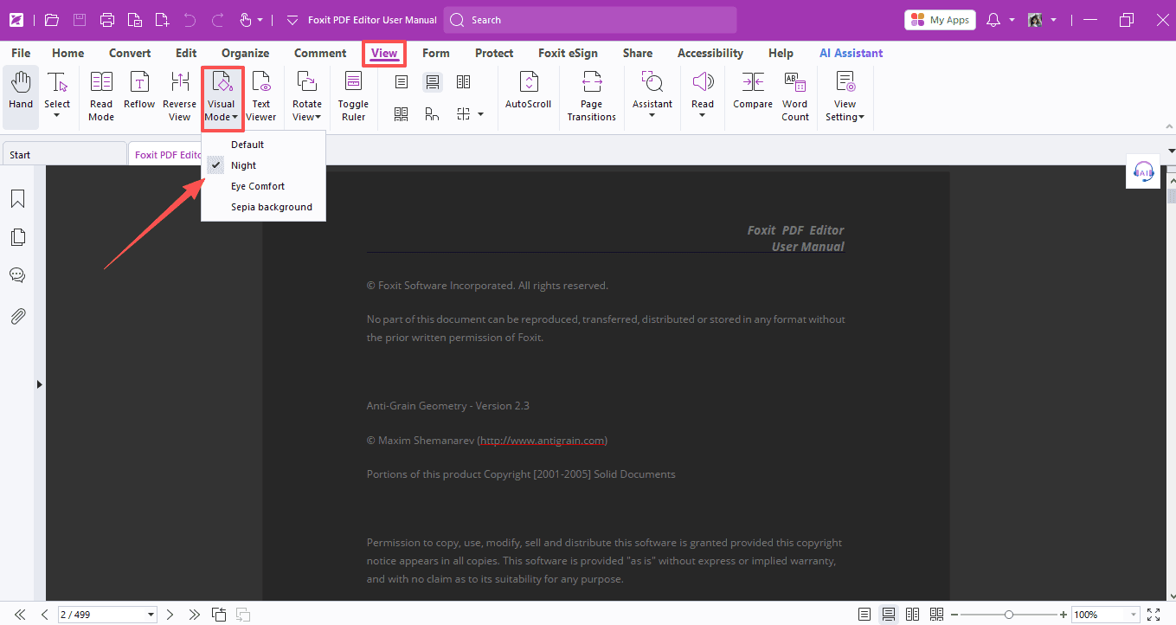
Task: Open Page Transitions settings
Action: 592,97
